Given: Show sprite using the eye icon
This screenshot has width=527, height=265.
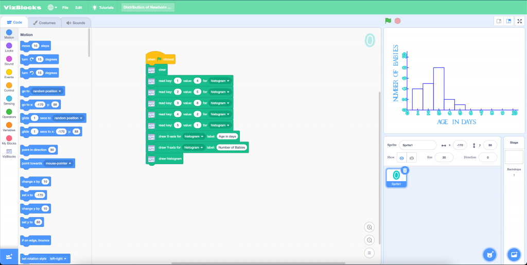Looking at the screenshot, I should 401,158.
